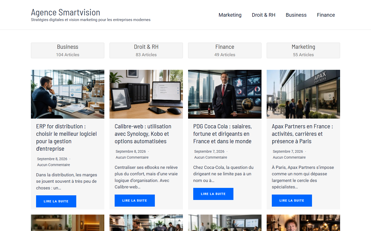Viewport: 371px width, 231px height.
Task: Select the Droit & RH 83 Articles box
Action: [x=146, y=50]
